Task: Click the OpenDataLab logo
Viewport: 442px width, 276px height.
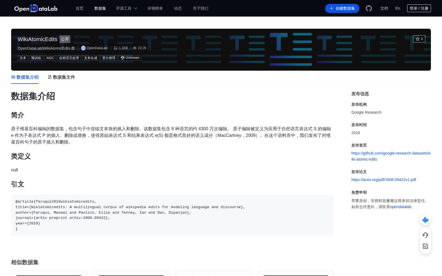Action: 36,8
